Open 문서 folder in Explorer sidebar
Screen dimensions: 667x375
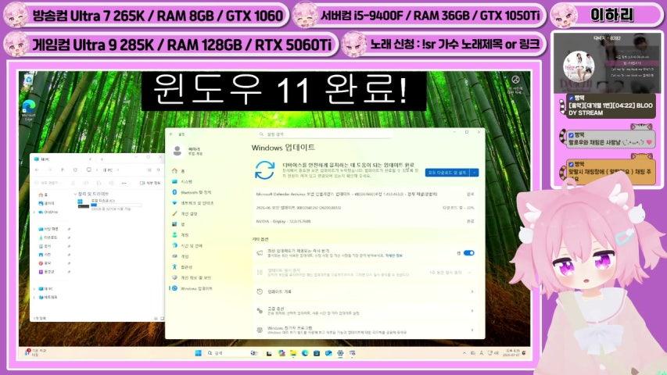tap(45, 246)
